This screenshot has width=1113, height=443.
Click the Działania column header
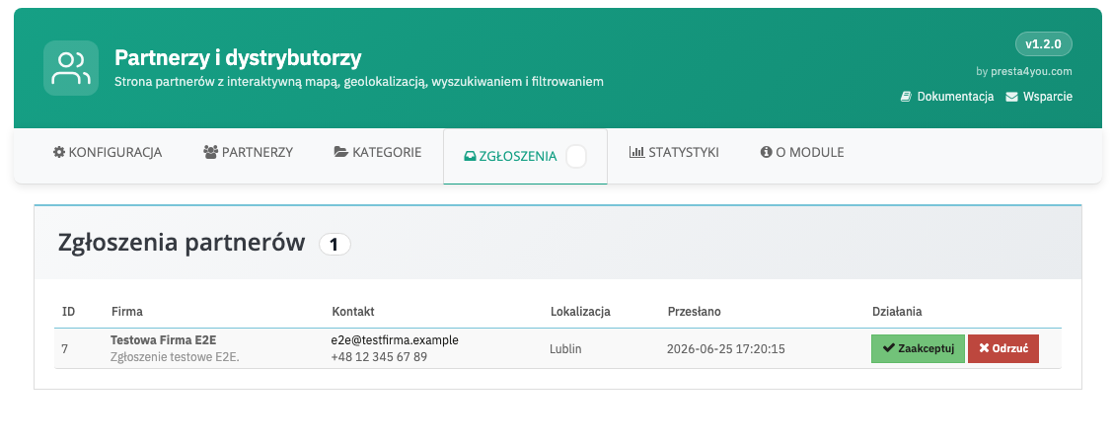(897, 311)
